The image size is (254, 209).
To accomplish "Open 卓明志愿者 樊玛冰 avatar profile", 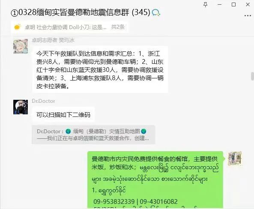I will (x=21, y=46).
